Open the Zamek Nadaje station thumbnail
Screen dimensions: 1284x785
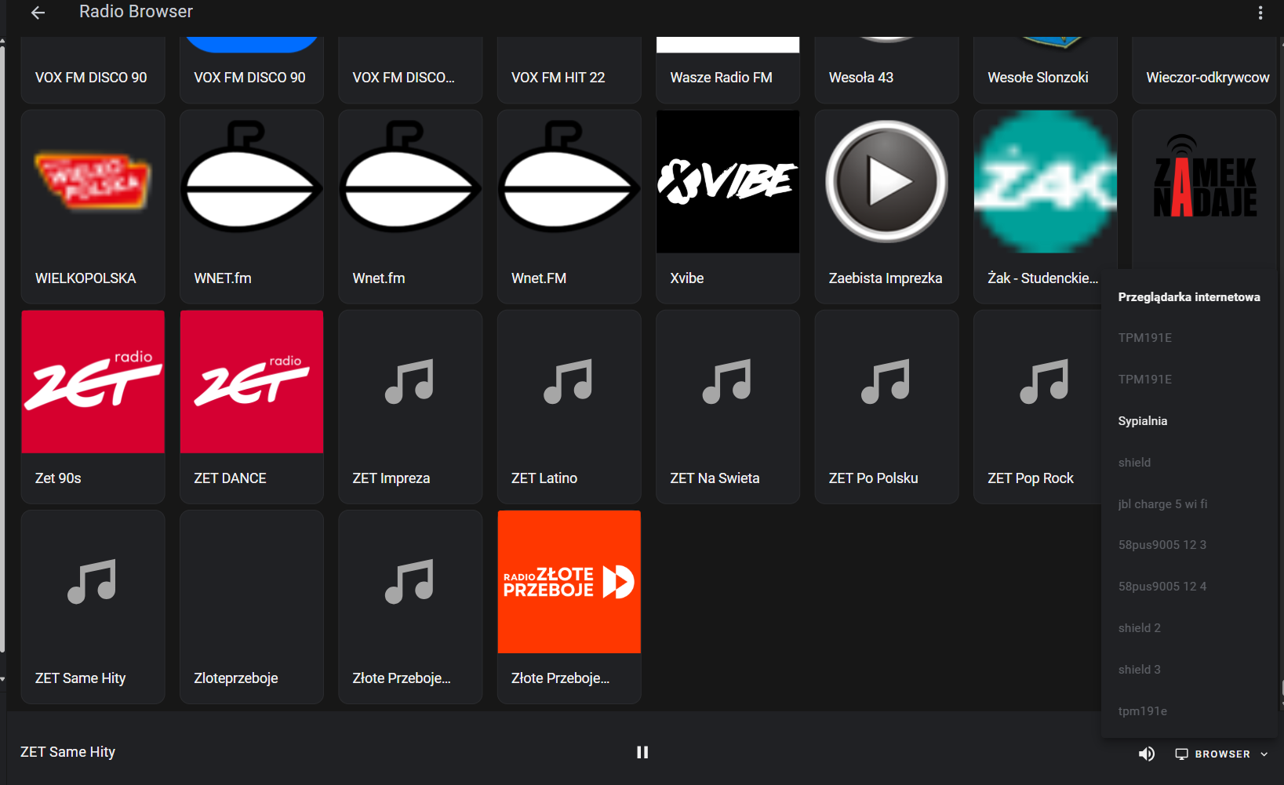click(x=1204, y=188)
